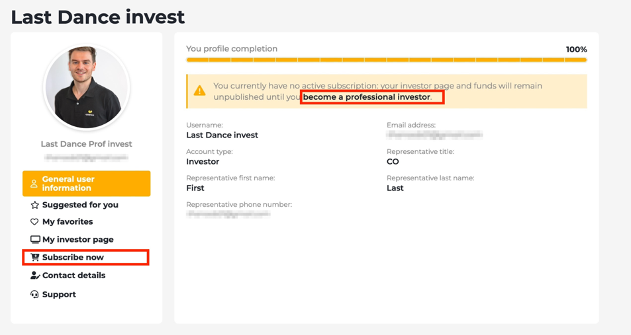Viewport: 631px width, 335px height.
Task: Open the General user information section
Action: click(86, 184)
